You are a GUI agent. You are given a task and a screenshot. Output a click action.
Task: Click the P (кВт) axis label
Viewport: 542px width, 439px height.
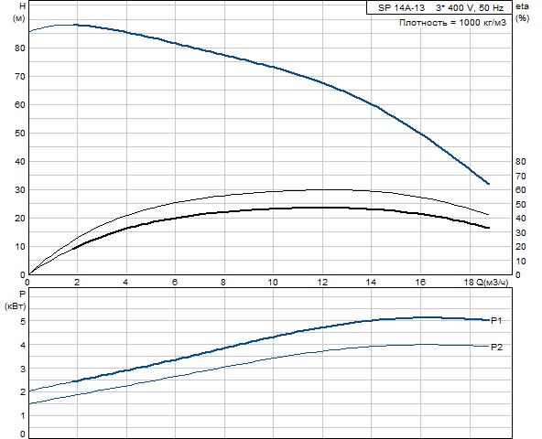[x=16, y=300]
